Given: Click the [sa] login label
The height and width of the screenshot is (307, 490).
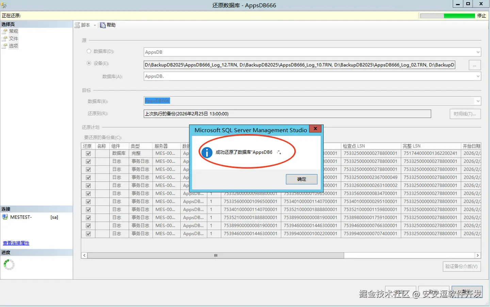Looking at the screenshot, I should click(54, 217).
